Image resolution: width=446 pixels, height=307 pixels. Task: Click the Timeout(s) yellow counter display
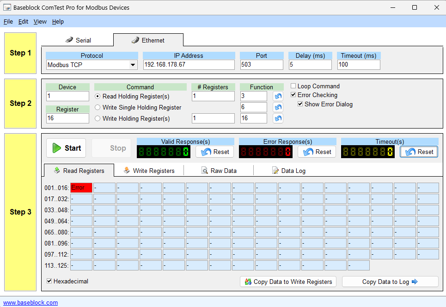point(368,152)
